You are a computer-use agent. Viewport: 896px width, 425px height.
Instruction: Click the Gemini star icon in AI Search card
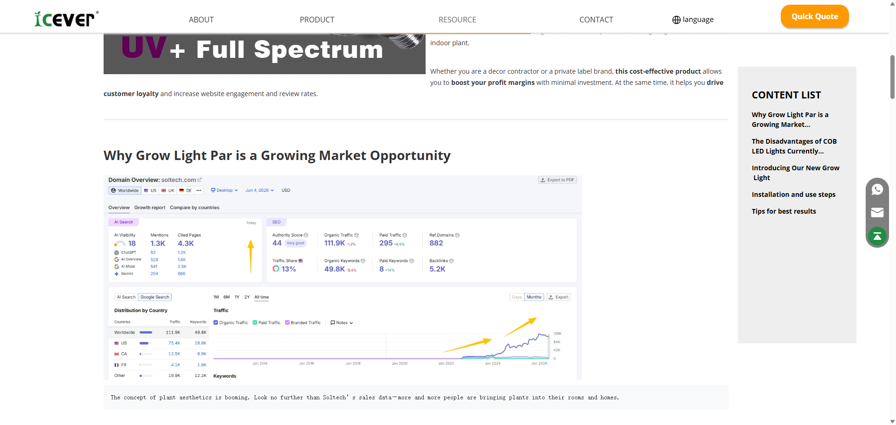(x=117, y=274)
